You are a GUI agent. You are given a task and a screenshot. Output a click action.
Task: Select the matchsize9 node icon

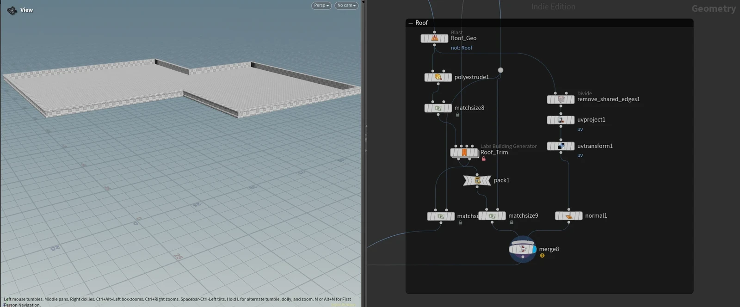click(492, 216)
